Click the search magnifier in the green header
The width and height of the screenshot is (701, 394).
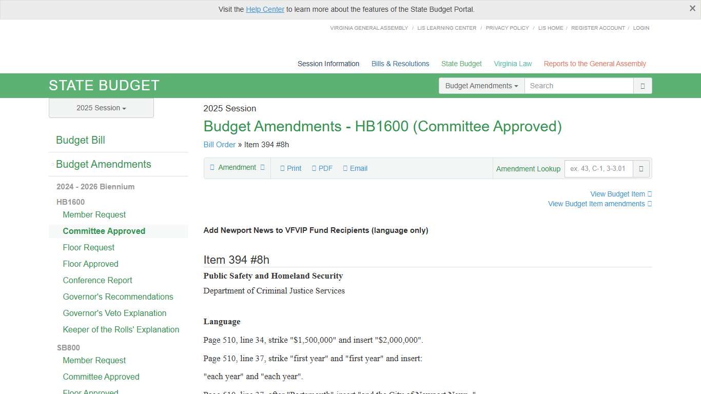coord(642,86)
